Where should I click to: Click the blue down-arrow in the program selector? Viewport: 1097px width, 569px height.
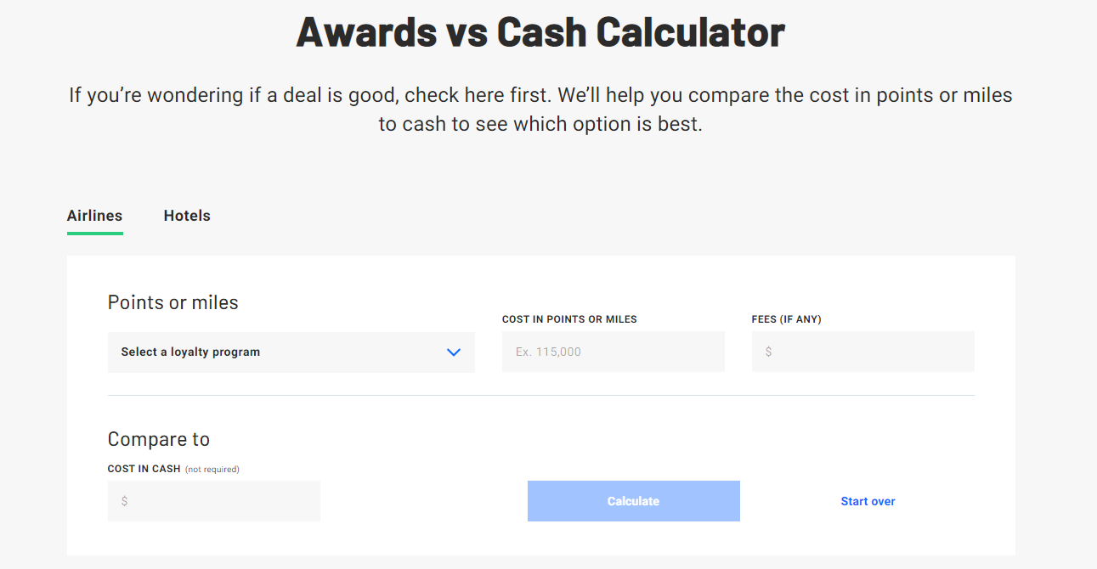(453, 352)
